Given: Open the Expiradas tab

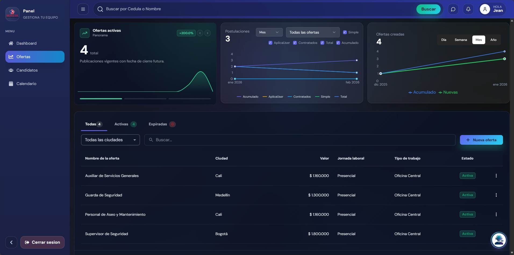Looking at the screenshot, I should coord(157,124).
